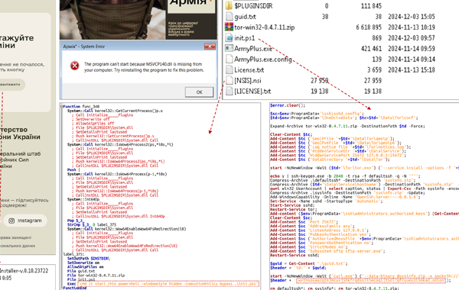
Task: Click the [NSIS].nsi file icon
Action: (x=229, y=80)
